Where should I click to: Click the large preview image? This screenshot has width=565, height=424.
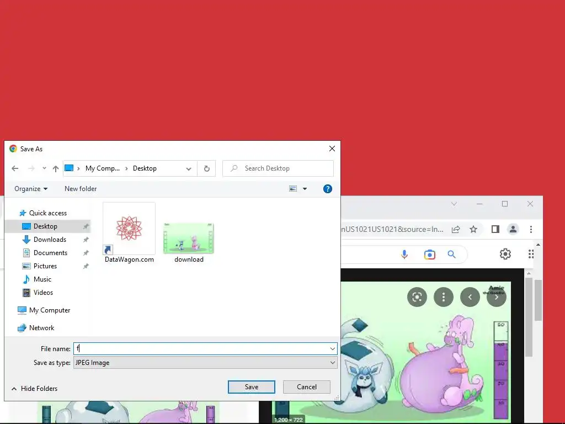[x=425, y=353]
